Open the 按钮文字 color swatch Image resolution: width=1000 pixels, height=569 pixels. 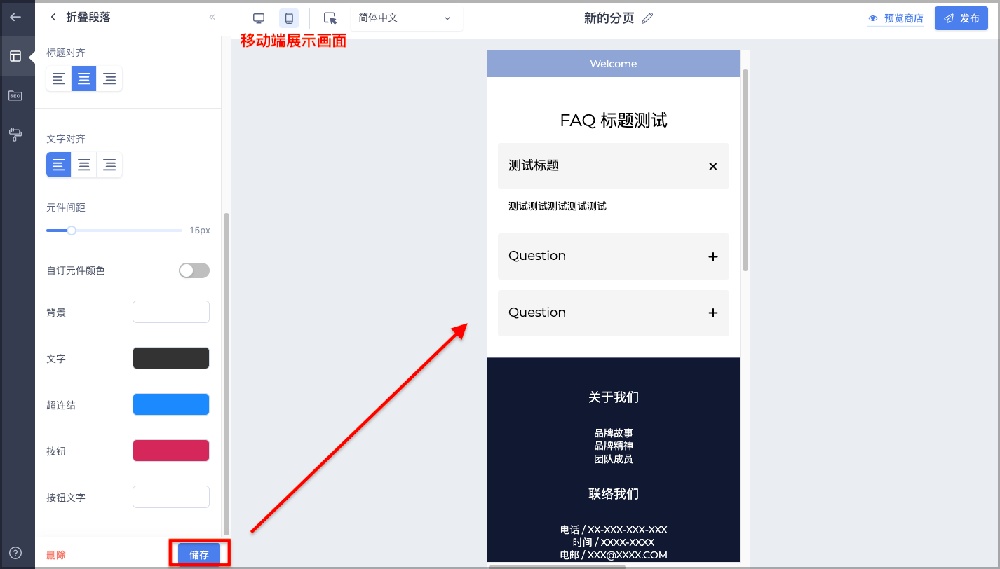click(171, 497)
